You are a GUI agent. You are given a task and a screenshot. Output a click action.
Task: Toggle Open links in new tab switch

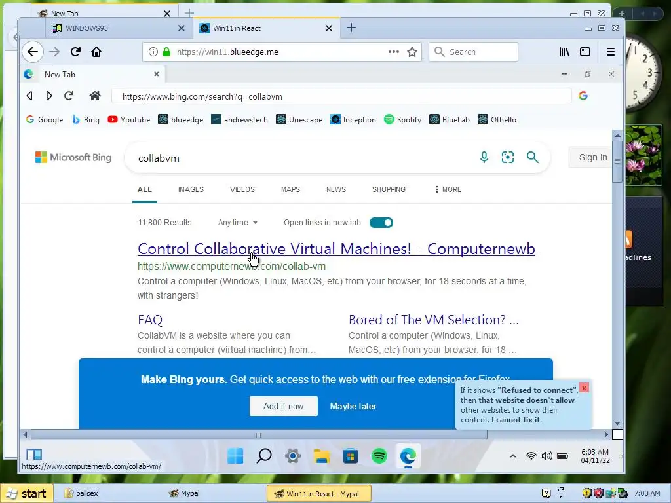(381, 223)
